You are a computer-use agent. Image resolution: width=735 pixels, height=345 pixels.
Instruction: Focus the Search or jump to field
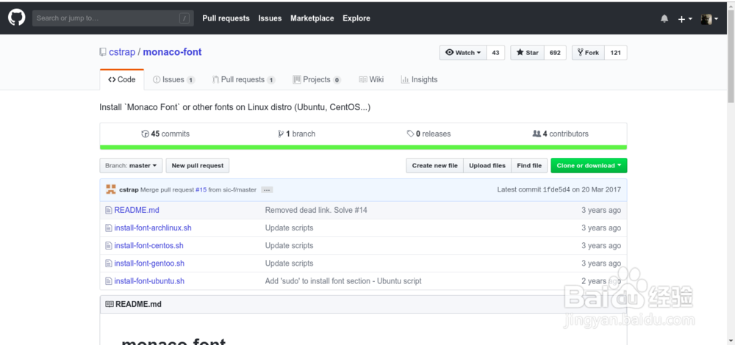point(113,18)
